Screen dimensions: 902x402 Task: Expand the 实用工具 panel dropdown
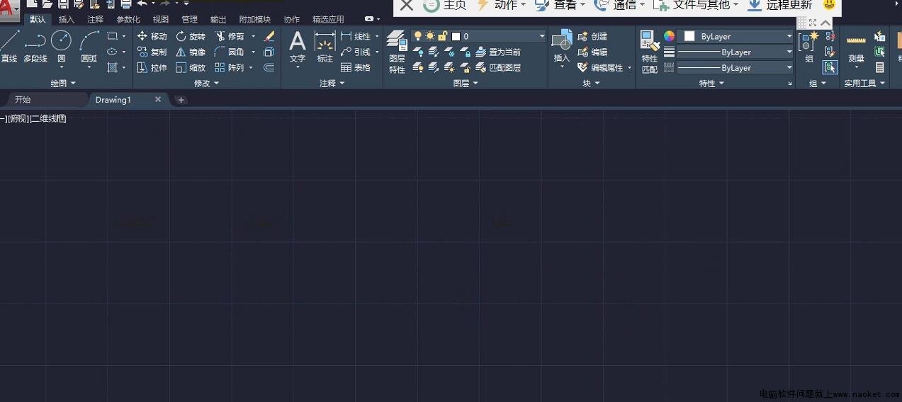click(864, 84)
